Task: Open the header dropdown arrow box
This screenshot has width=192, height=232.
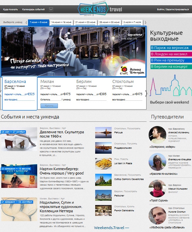Action: (x=51, y=10)
